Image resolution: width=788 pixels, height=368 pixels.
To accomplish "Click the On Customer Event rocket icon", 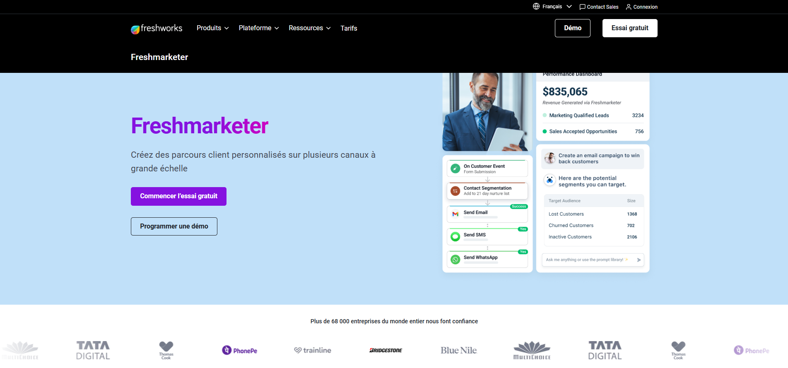I will tap(455, 168).
